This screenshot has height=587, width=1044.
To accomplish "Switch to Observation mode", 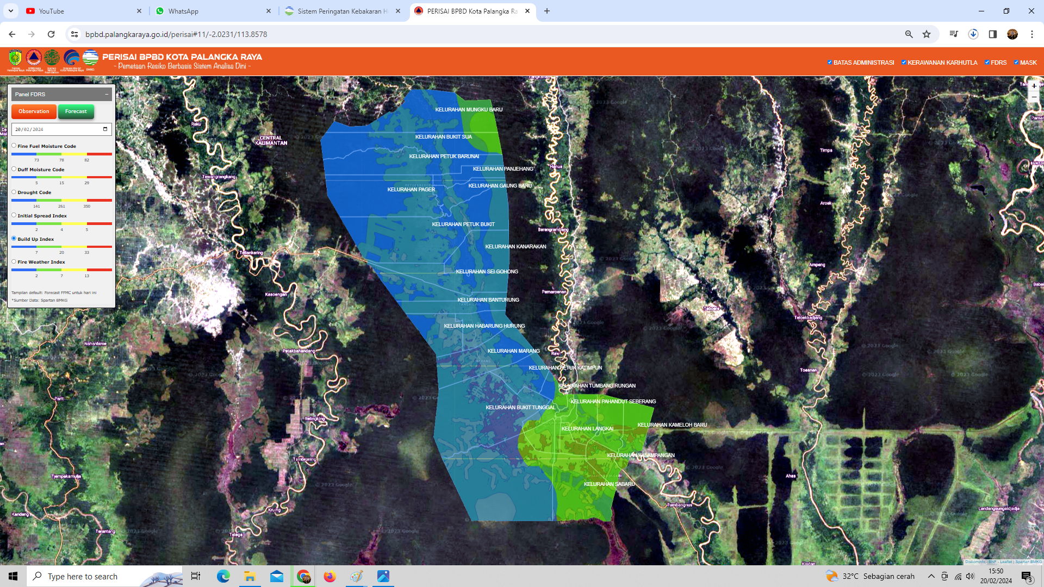I will click(x=34, y=111).
